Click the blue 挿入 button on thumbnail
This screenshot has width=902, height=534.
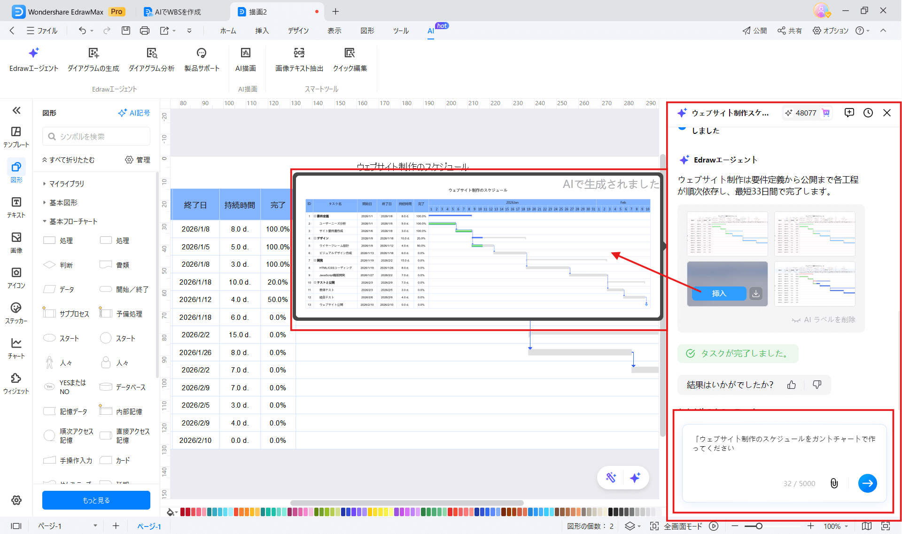point(719,294)
